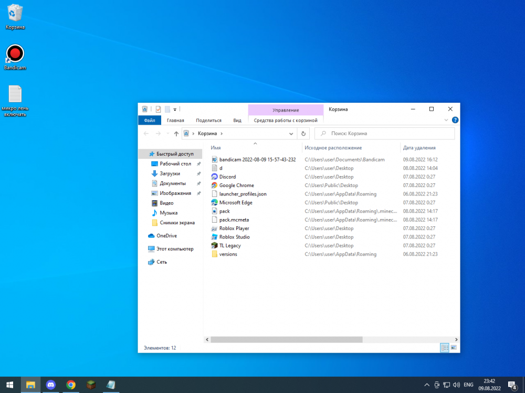Screen dimensions: 525x393
Task: Select OneDrive in the navigation pane
Action: (x=162, y=236)
